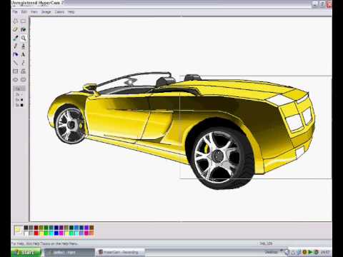Select the Rectangle shape tool
The height and width of the screenshot is (257, 343).
pos(16,71)
